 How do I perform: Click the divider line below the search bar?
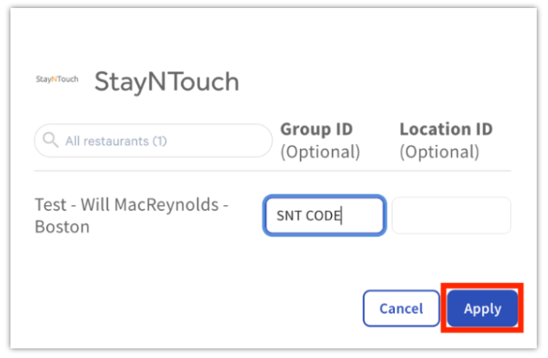272,171
